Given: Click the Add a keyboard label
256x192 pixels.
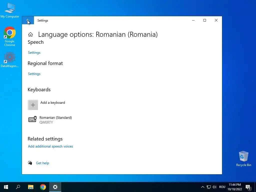Looking at the screenshot, I should [x=53, y=102].
